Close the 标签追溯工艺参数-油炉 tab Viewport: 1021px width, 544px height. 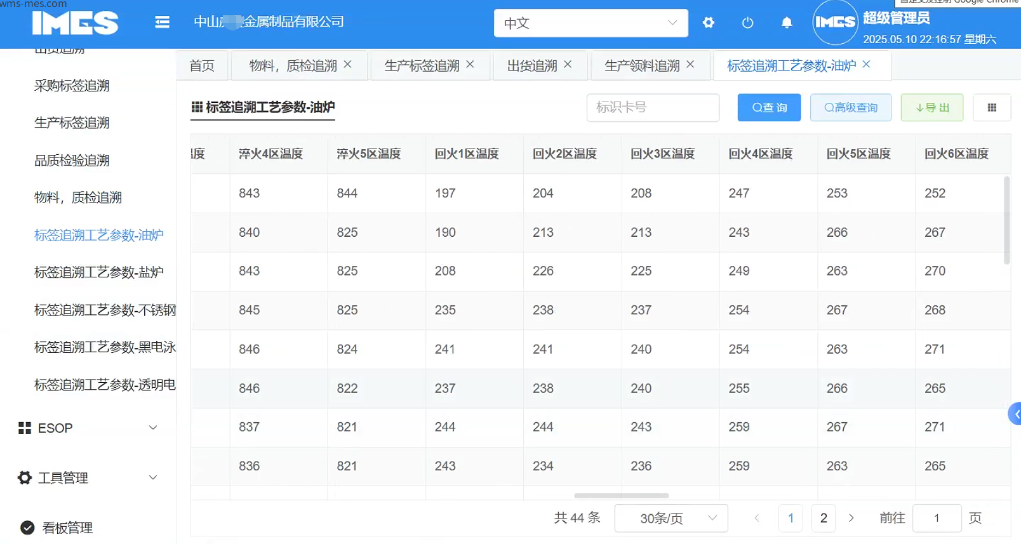(x=867, y=65)
